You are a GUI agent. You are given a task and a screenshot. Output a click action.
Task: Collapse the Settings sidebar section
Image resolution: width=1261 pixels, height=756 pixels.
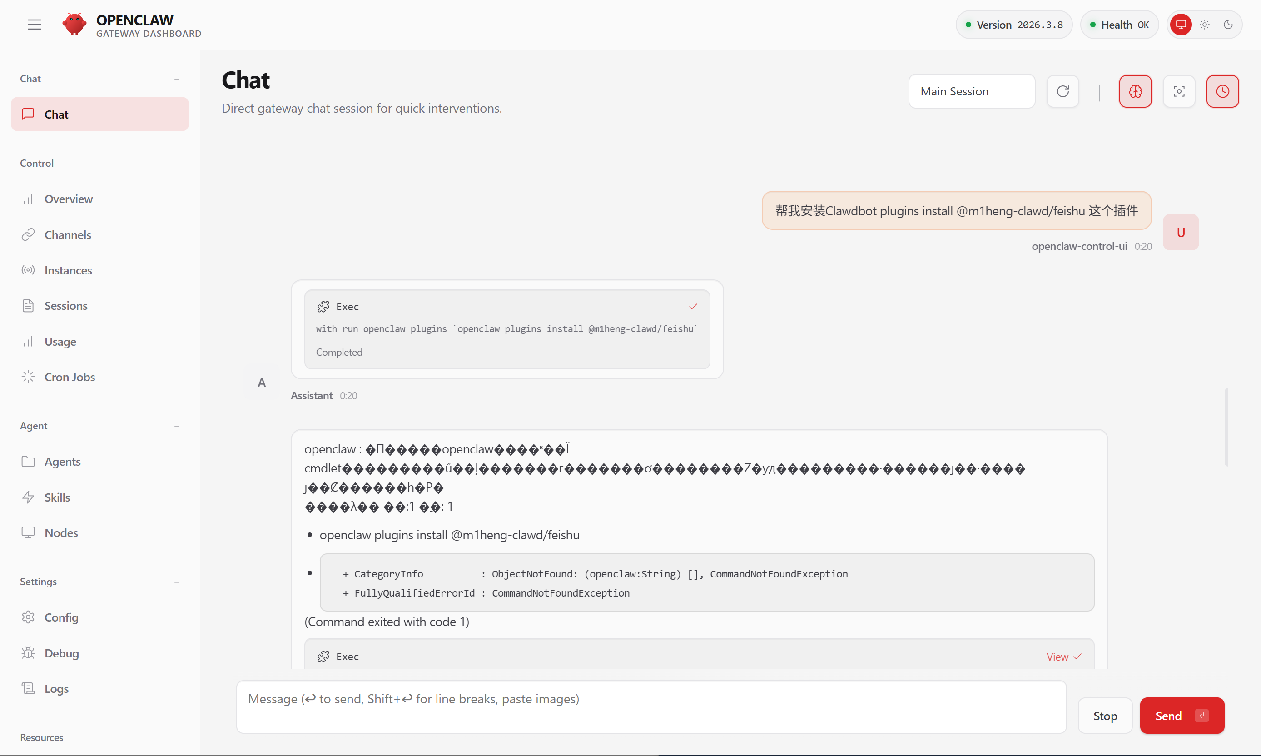[x=176, y=582]
